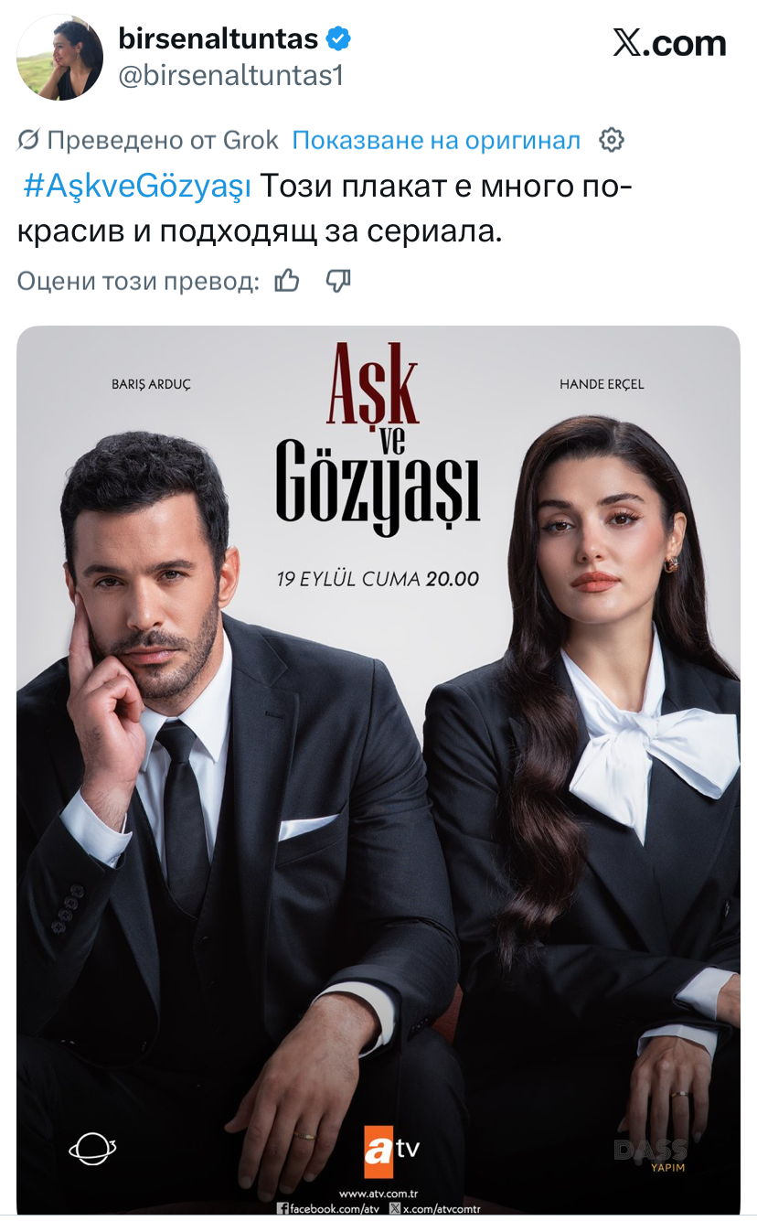This screenshot has width=757, height=1221.
Task: Click the X.com logo
Action: (669, 43)
